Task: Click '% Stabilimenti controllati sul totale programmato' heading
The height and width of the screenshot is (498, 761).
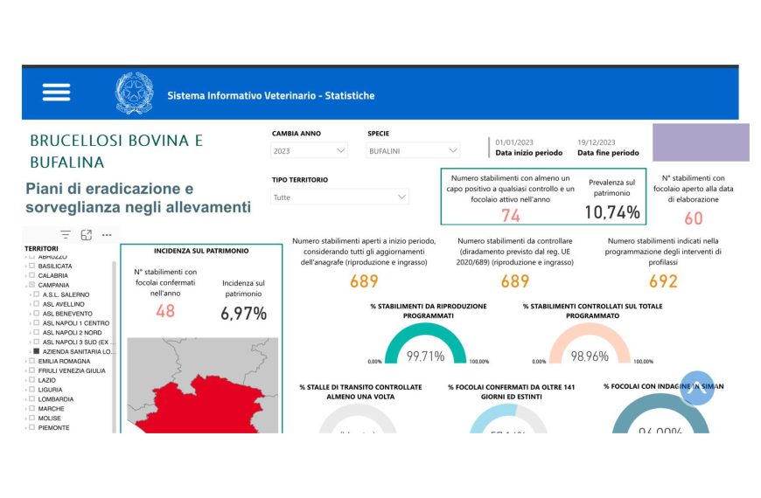Action: 592,311
